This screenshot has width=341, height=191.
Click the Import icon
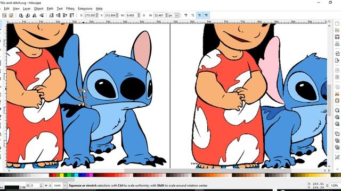tap(337, 54)
